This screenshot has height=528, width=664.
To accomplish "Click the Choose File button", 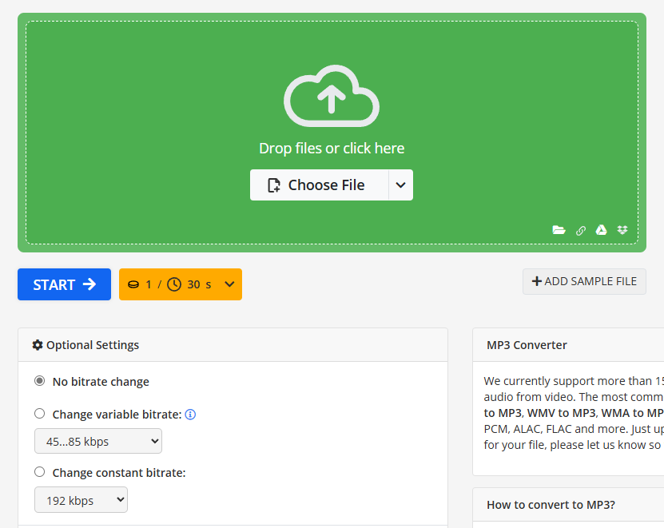I will click(319, 185).
